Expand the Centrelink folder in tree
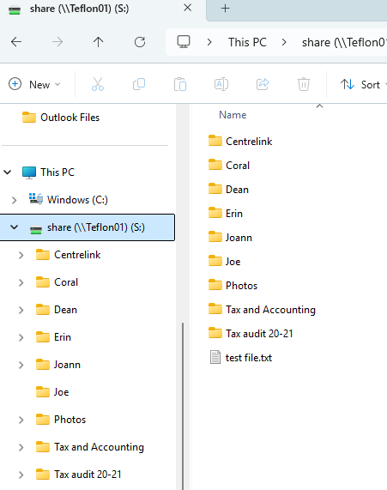The height and width of the screenshot is (490, 387). coord(21,256)
